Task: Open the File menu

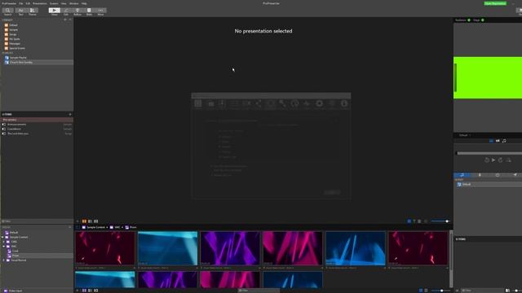Action: (x=20, y=3)
